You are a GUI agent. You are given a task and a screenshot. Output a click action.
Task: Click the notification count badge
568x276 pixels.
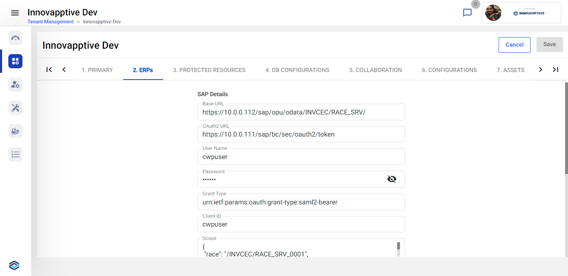pyautogui.click(x=476, y=4)
